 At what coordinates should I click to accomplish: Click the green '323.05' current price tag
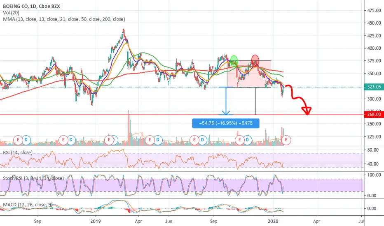click(374, 87)
